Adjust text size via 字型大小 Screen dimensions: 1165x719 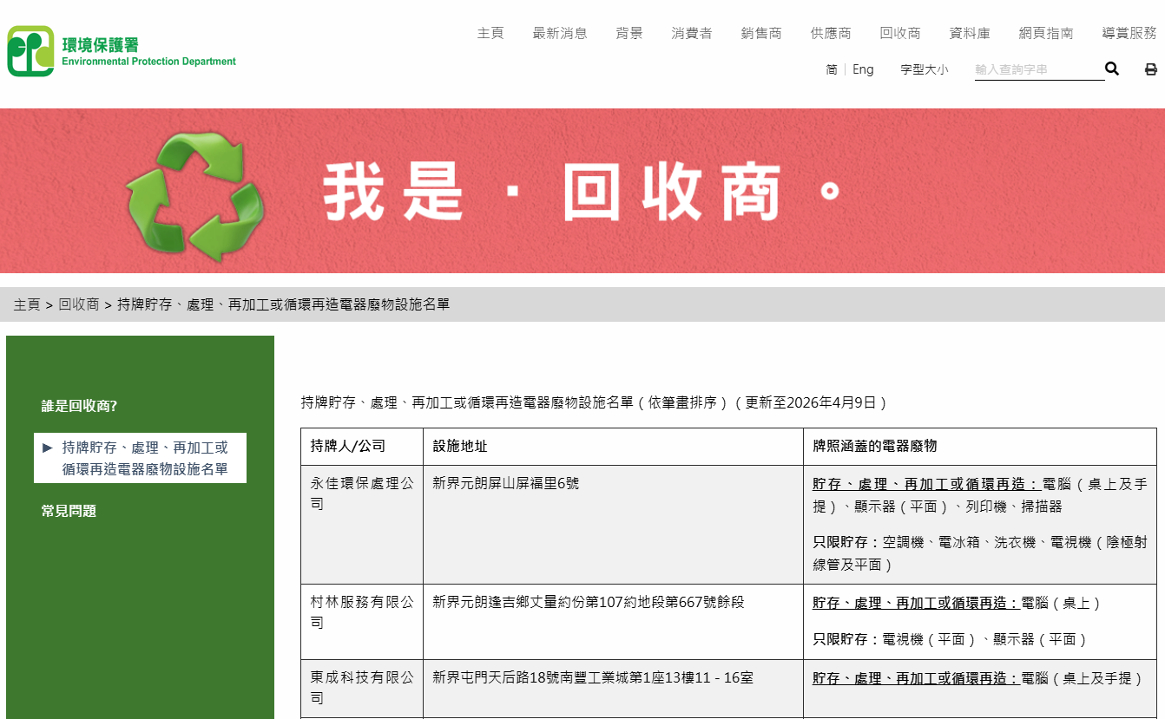(925, 69)
